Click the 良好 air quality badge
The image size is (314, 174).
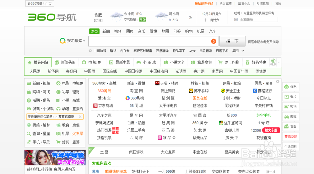tap(143, 19)
